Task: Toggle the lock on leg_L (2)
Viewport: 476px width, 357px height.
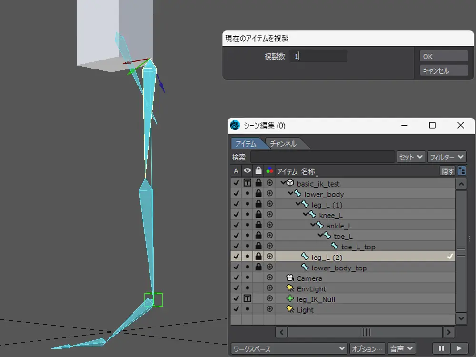Action: [x=258, y=257]
